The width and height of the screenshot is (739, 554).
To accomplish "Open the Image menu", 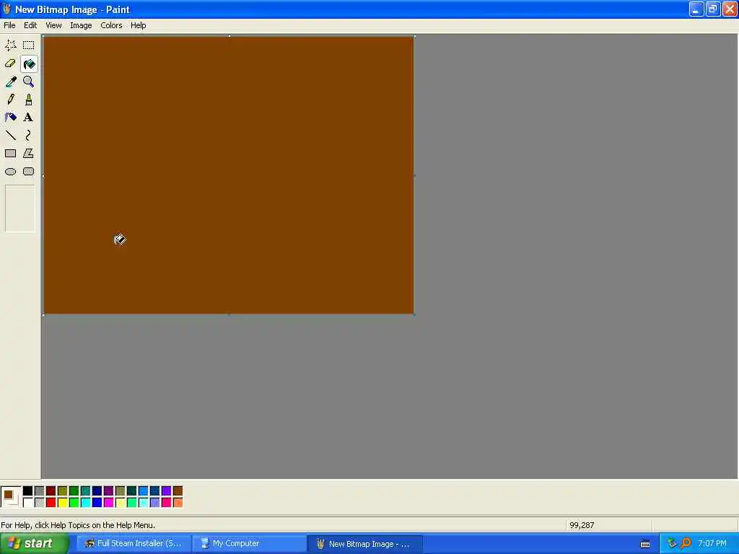I will [x=81, y=25].
